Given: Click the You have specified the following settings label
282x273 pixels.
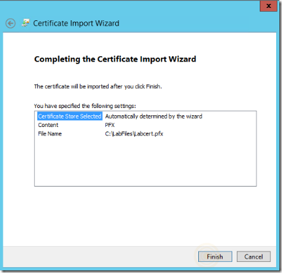Looking at the screenshot, I should (x=85, y=106).
